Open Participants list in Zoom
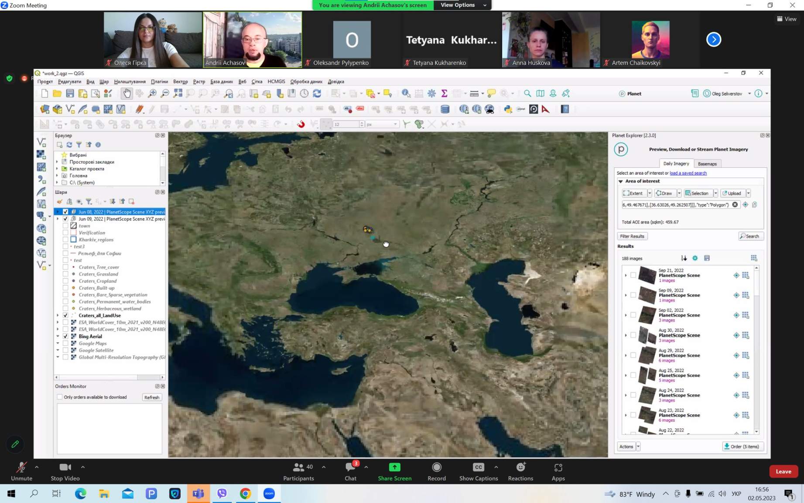This screenshot has height=503, width=804. tap(298, 472)
